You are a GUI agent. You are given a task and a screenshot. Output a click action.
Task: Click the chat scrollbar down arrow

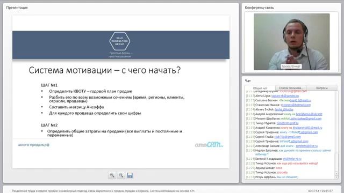pyautogui.click(x=336, y=177)
